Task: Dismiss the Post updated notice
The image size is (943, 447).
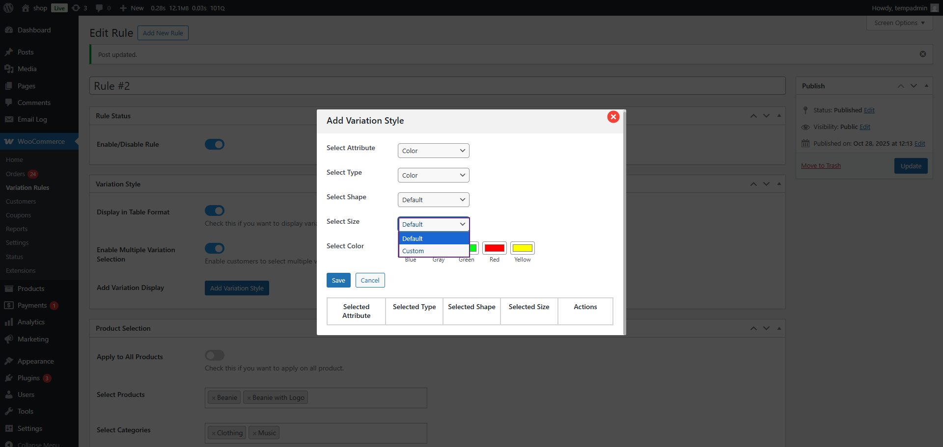Action: coord(923,54)
